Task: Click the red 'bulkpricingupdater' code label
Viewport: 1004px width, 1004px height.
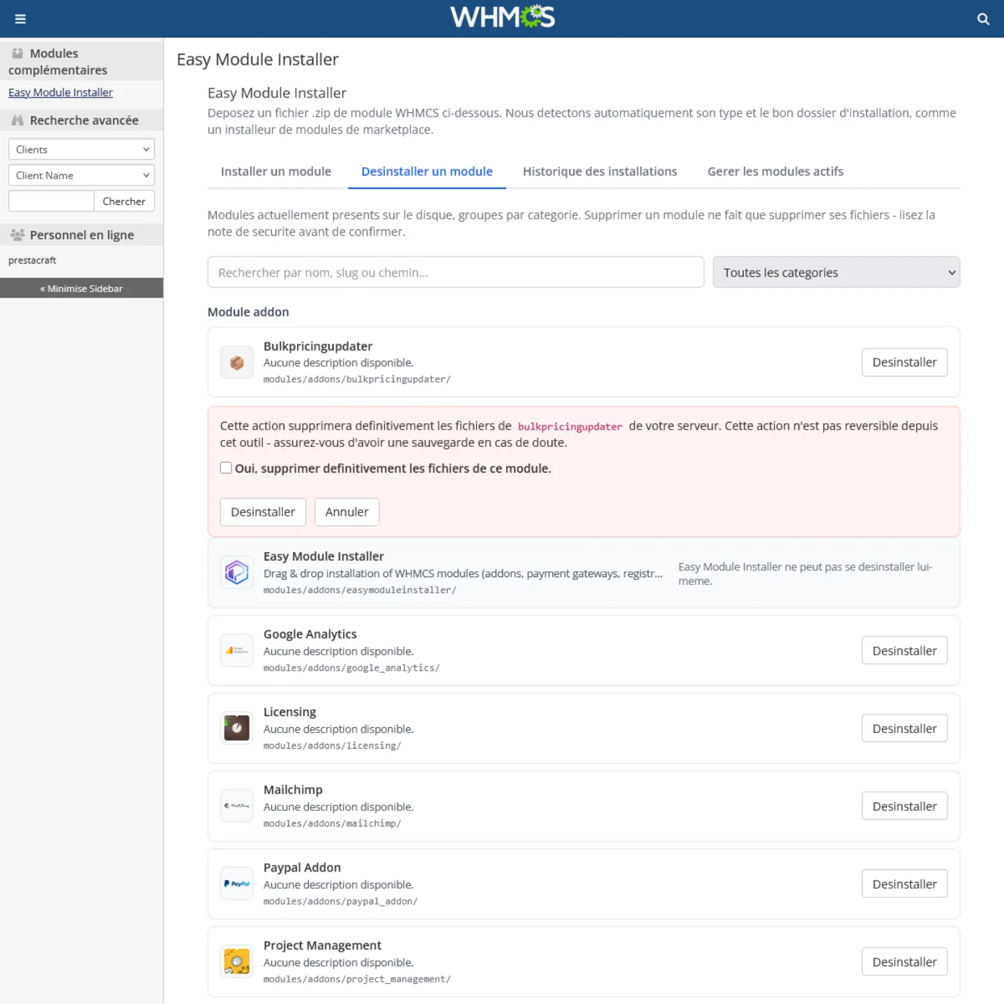Action: pyautogui.click(x=570, y=427)
